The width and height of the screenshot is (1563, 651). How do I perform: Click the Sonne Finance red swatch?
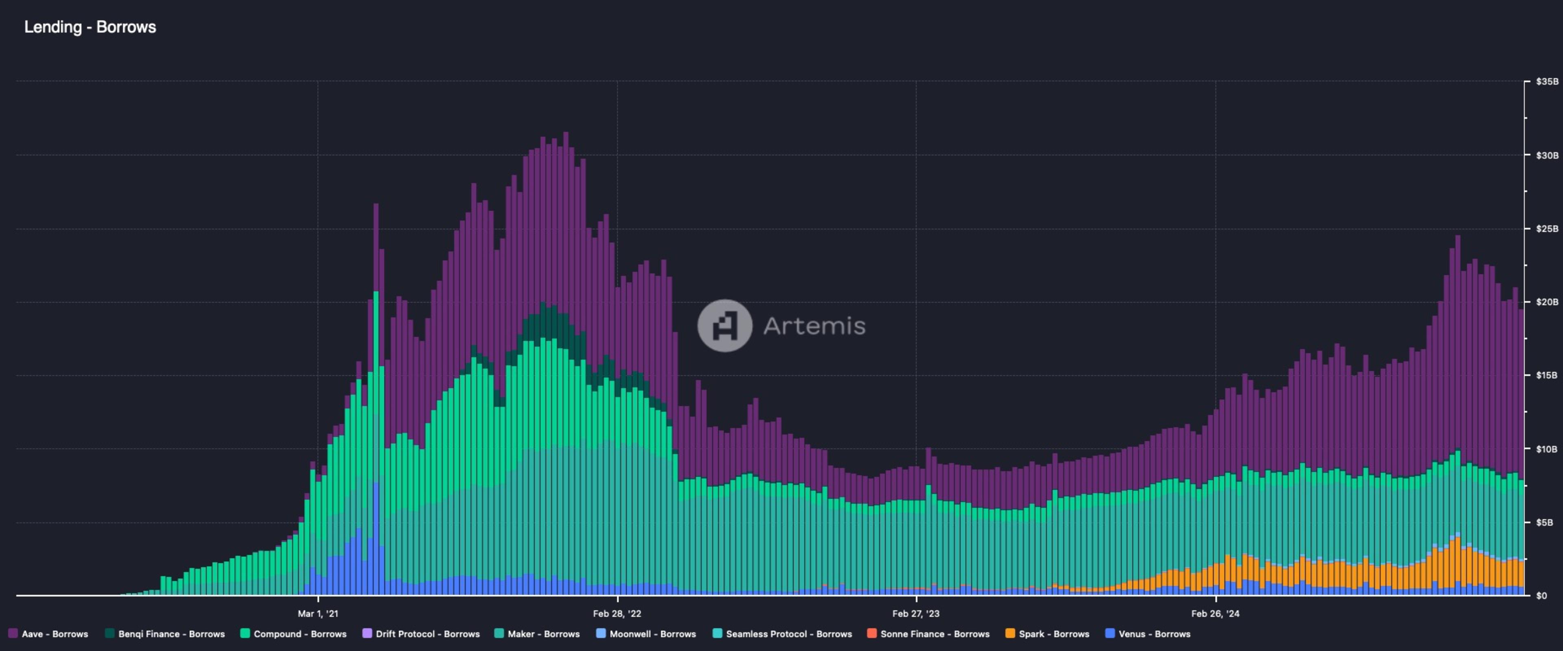tap(872, 634)
